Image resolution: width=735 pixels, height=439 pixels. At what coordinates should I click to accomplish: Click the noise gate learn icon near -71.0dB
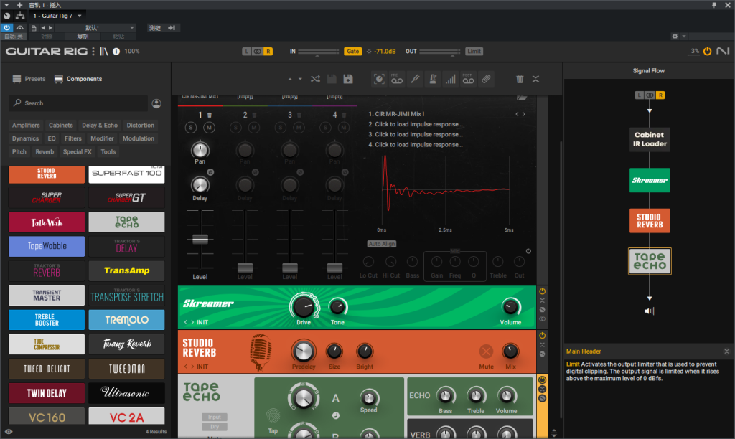click(x=369, y=52)
